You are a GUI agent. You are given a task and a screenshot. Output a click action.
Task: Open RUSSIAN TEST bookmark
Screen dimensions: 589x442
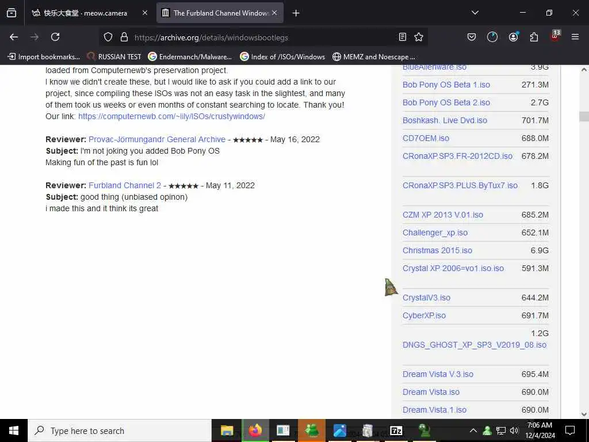(114, 57)
